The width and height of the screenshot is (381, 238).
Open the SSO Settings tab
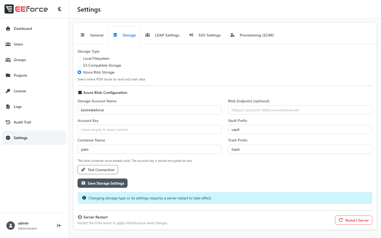205,35
